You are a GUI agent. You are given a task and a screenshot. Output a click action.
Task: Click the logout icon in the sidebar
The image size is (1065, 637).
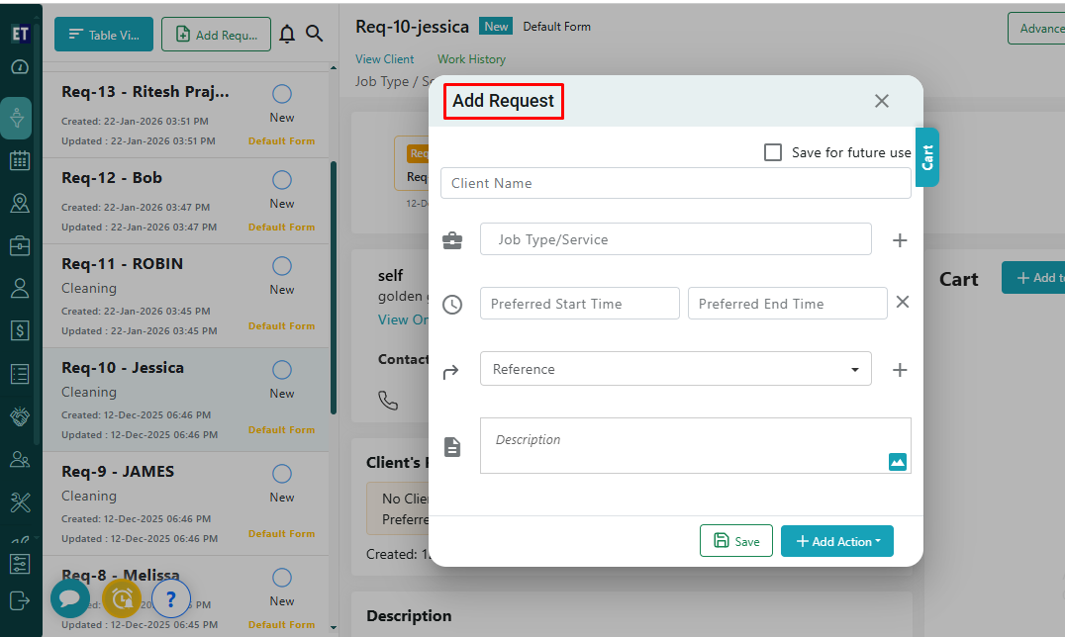click(x=20, y=599)
